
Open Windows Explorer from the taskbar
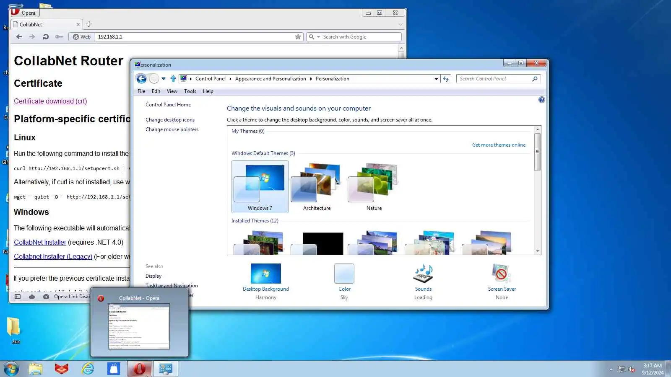(36, 369)
